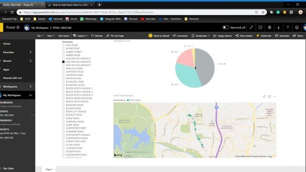Select the Page 1 report tab
This screenshot has width=306, height=172.
[49, 169]
